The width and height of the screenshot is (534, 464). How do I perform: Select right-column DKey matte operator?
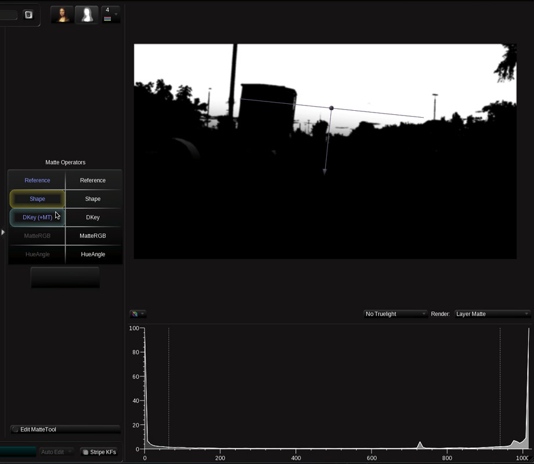click(x=93, y=217)
